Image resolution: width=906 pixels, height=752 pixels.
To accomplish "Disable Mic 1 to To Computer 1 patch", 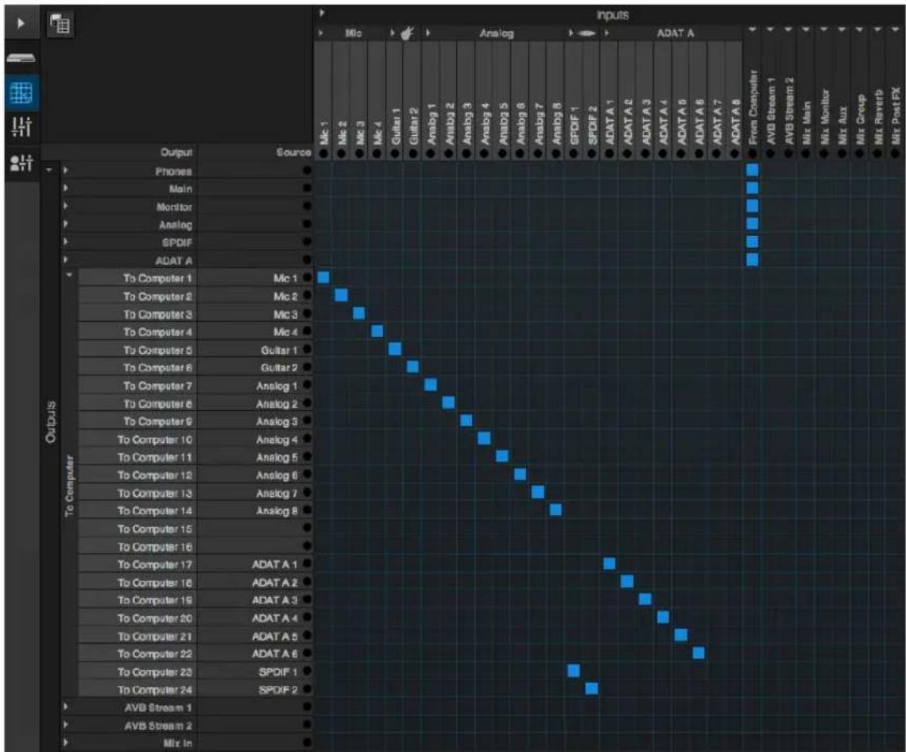I will pyautogui.click(x=323, y=277).
